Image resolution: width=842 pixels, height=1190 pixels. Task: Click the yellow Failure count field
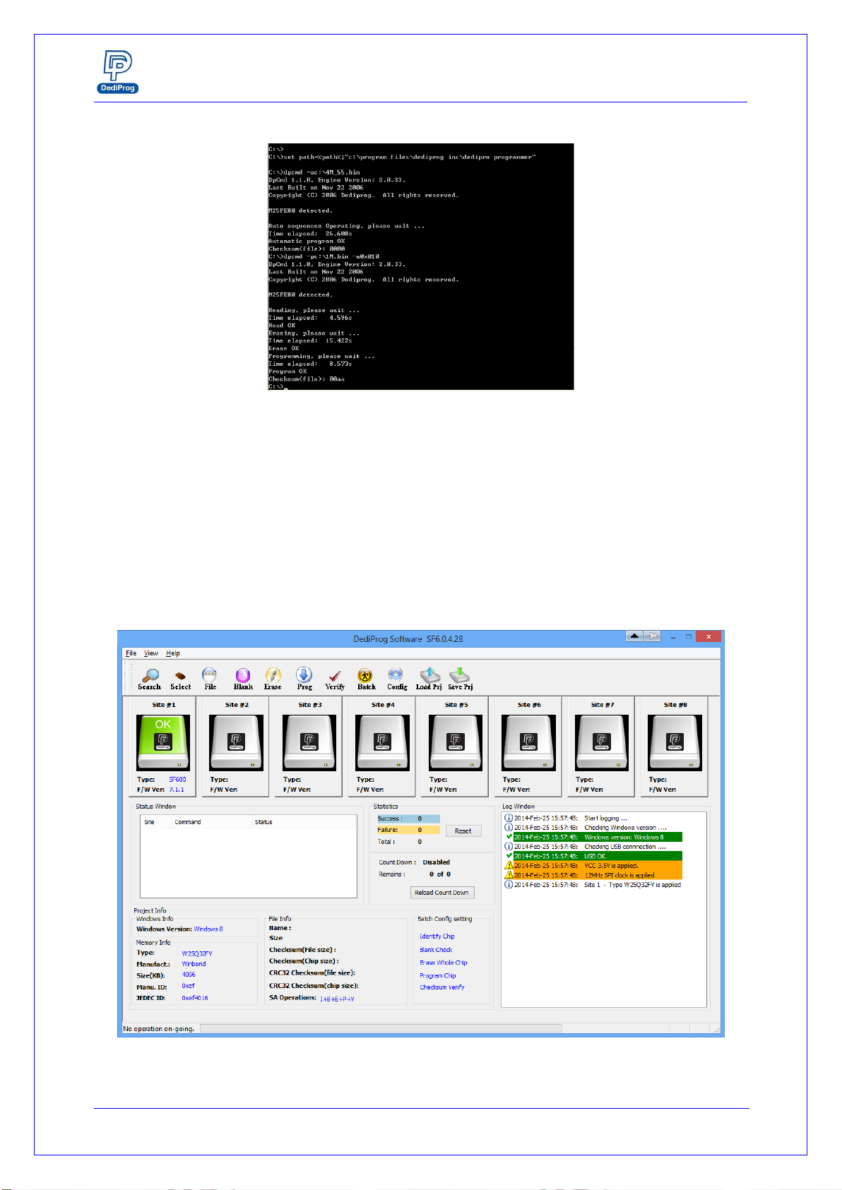(408, 830)
